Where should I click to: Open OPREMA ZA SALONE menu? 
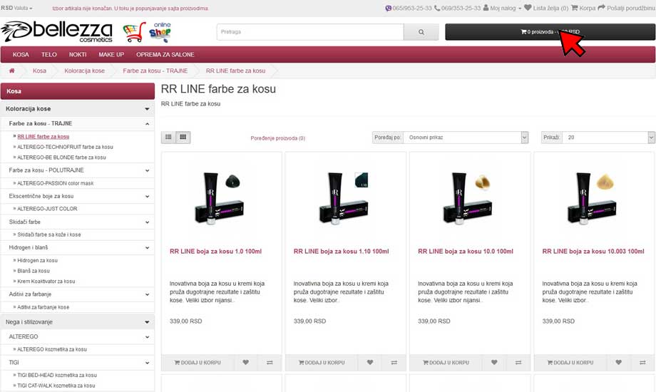tap(165, 54)
